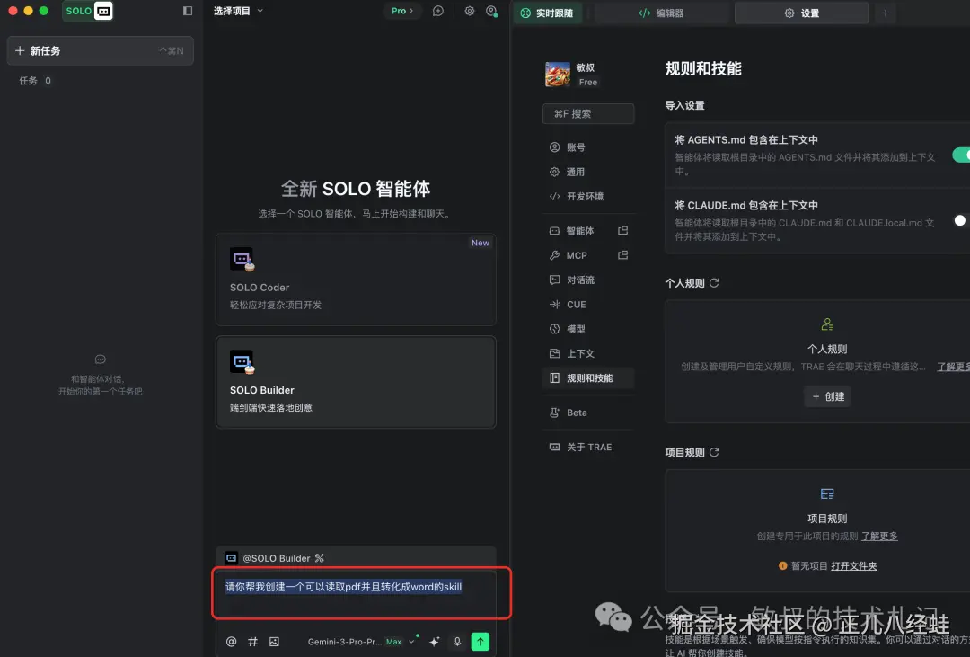Viewport: 970px width, 657px height.
Task: Select 模型 in the settings sidebar
Action: 571,329
